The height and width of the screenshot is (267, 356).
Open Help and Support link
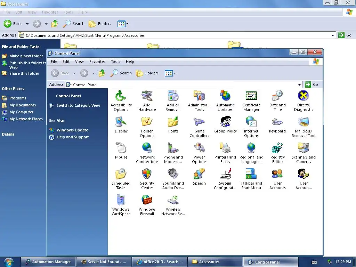click(73, 137)
